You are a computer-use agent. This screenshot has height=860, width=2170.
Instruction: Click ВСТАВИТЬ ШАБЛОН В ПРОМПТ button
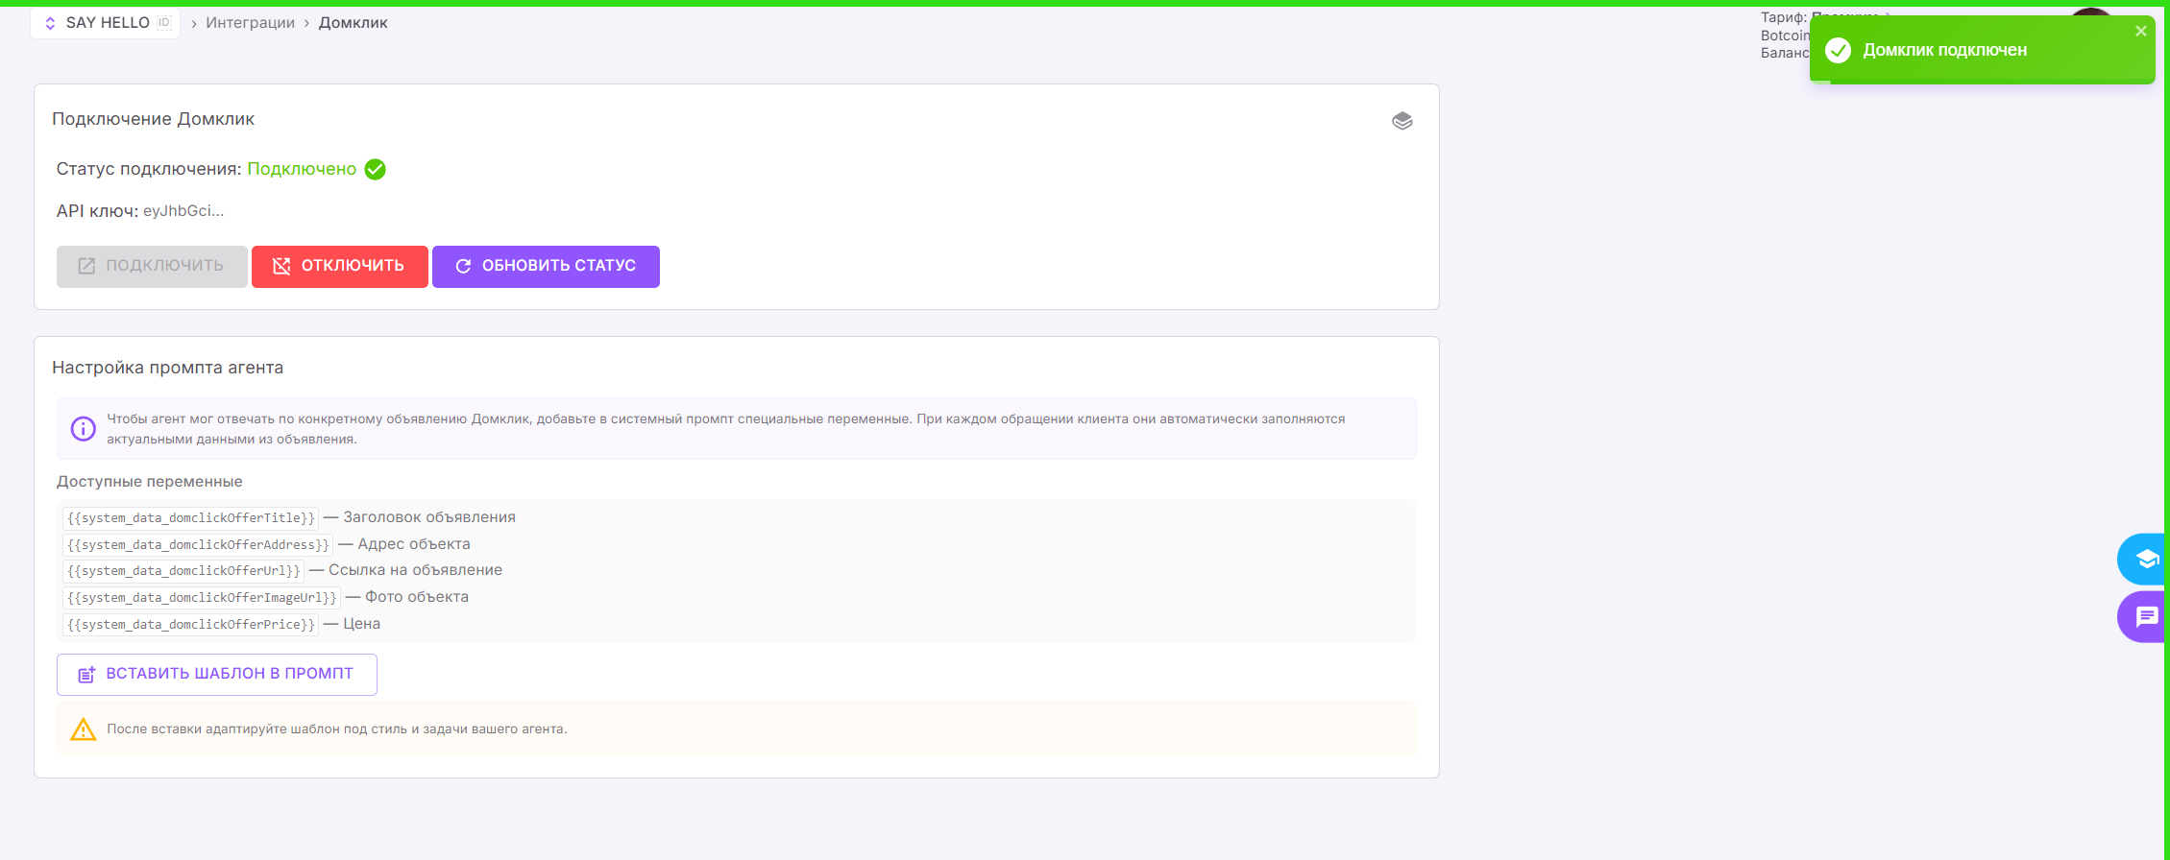(x=217, y=675)
